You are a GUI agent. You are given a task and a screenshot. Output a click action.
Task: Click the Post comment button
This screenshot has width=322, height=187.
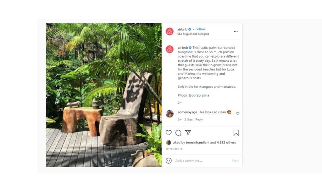[x=235, y=161]
